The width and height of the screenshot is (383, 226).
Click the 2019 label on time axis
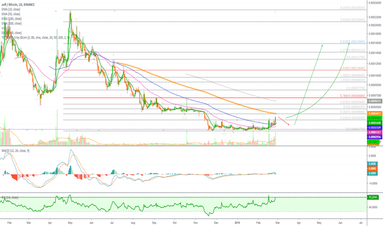coord(238,223)
